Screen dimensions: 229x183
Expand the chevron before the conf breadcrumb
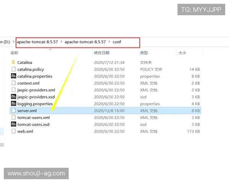click(110, 42)
